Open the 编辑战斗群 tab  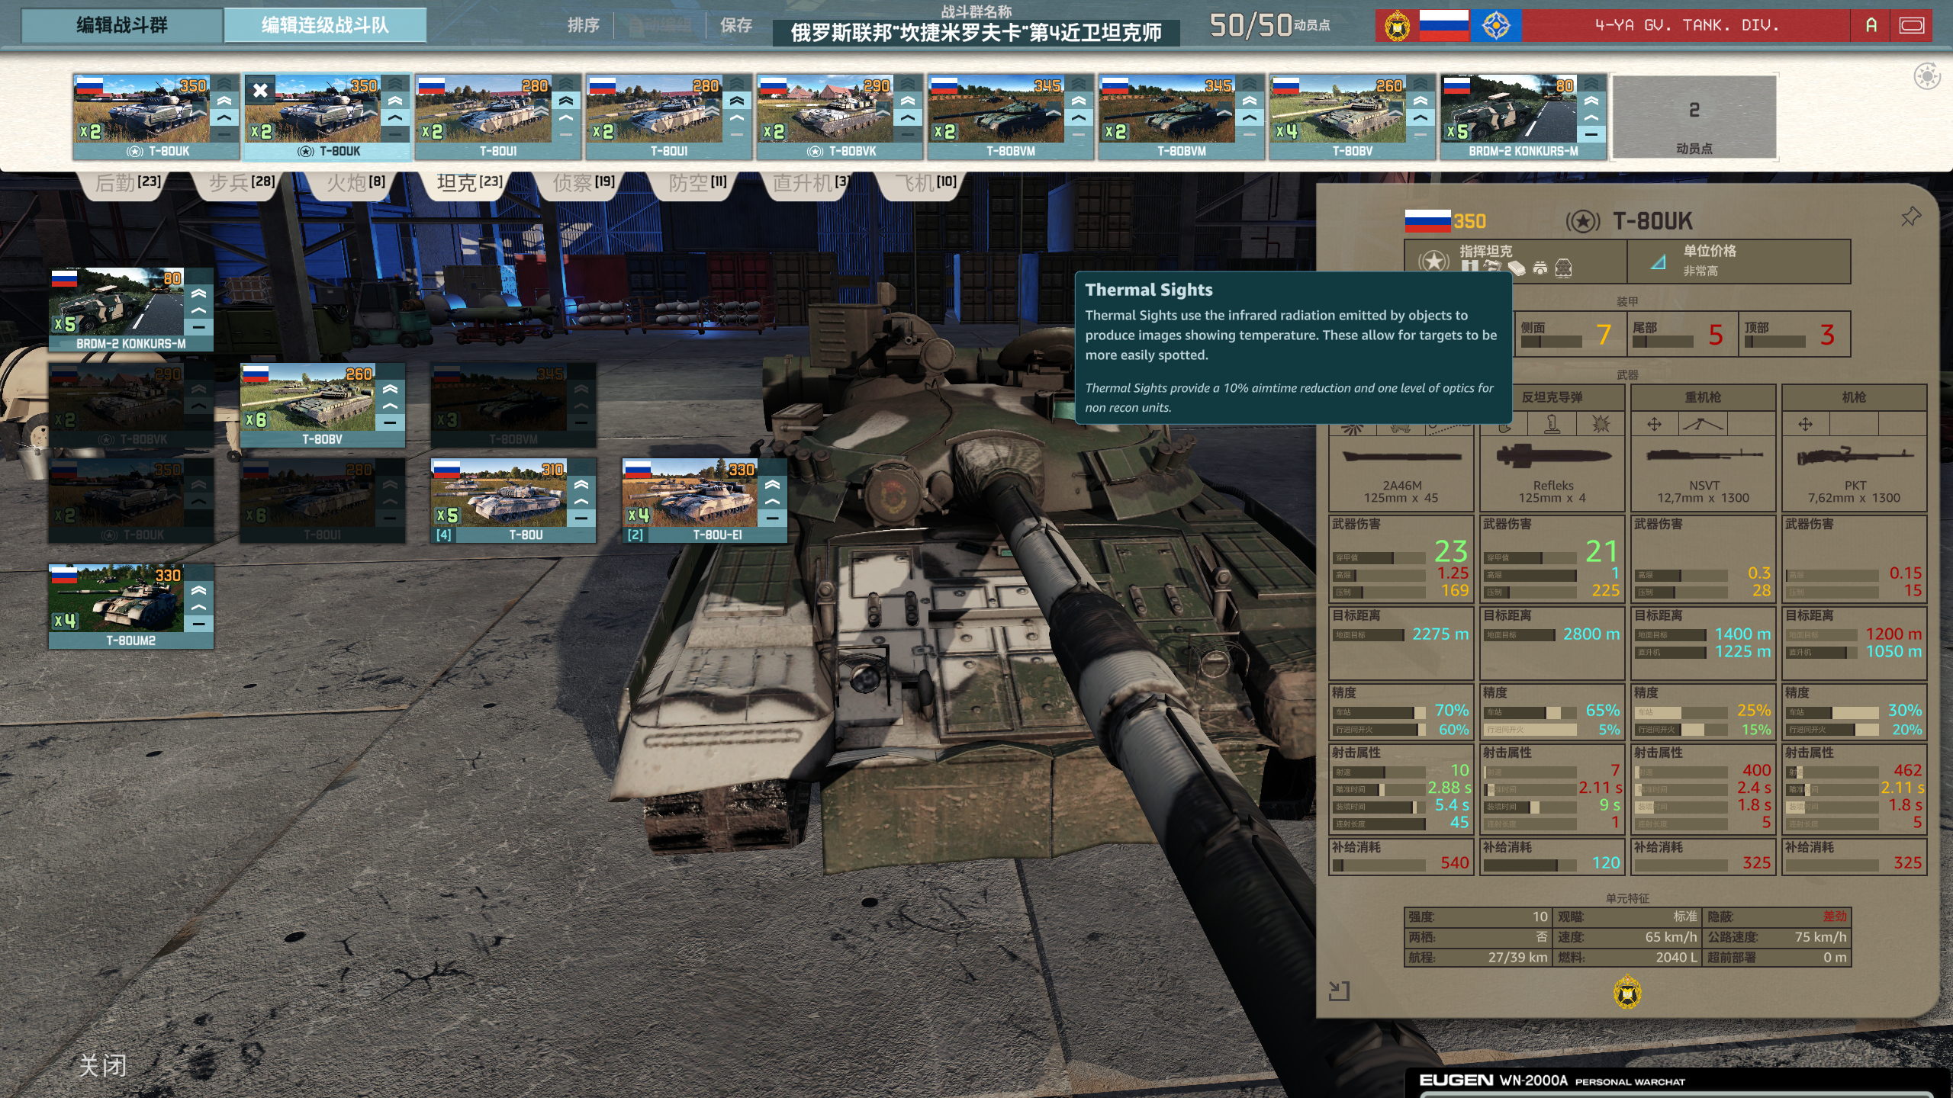[x=122, y=25]
